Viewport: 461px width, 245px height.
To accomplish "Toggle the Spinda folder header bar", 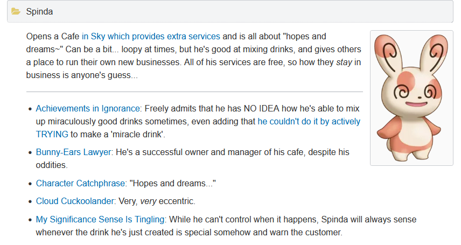I will 230,11.
